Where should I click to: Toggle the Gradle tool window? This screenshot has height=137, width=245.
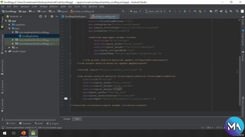tap(243, 20)
